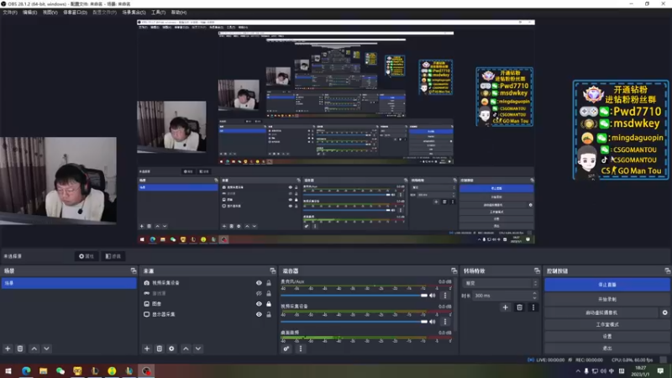This screenshot has height=378, width=672.
Task: Undock the Audio Mixer (混音器) panel
Action: pyautogui.click(x=454, y=270)
